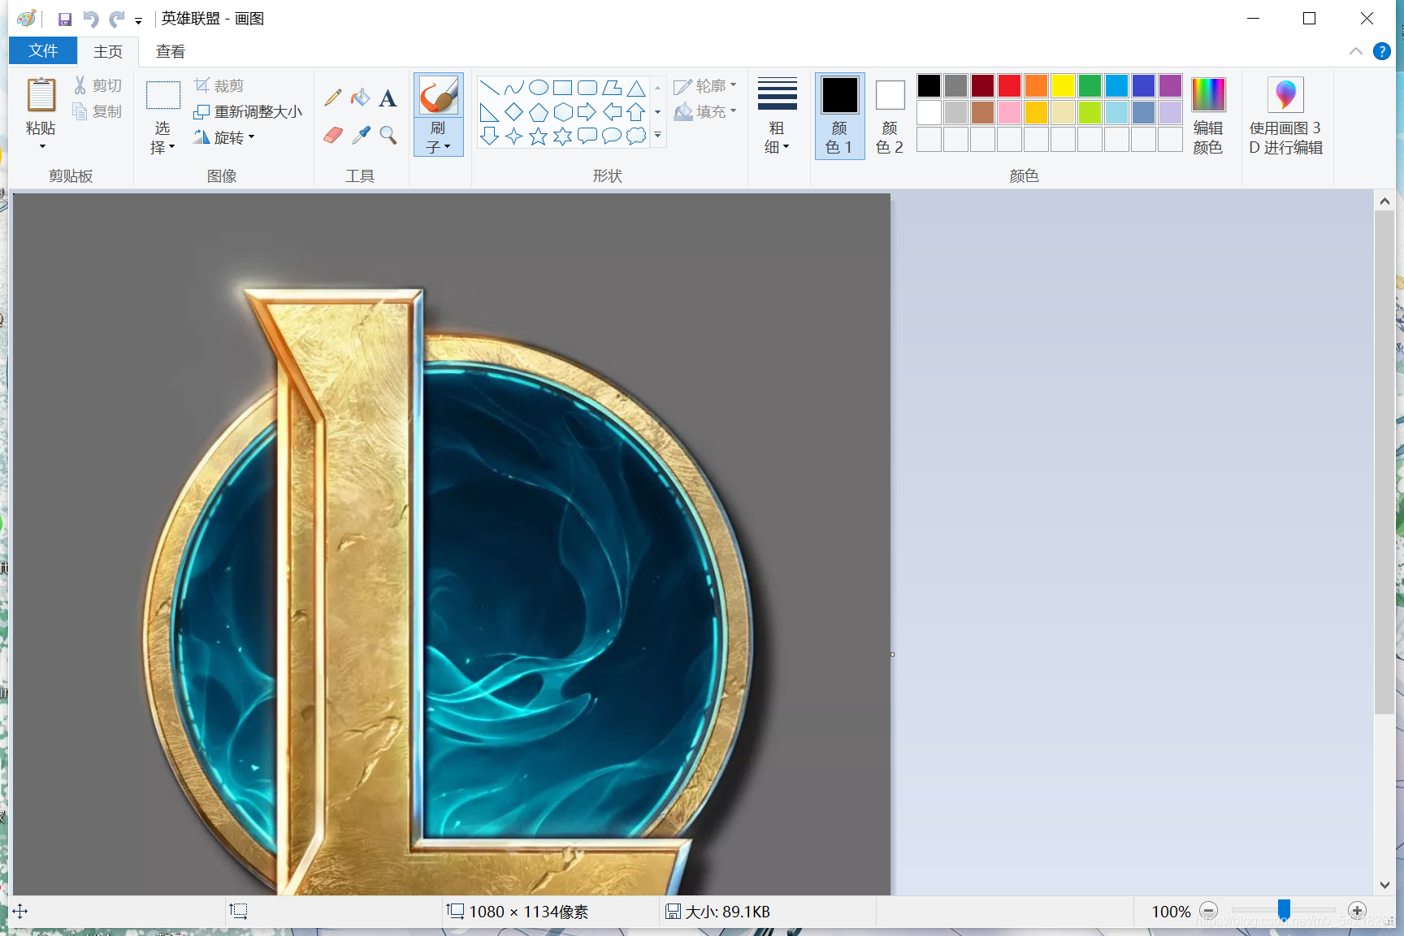
Task: Click the Paste clipboard icon
Action: coord(41,95)
